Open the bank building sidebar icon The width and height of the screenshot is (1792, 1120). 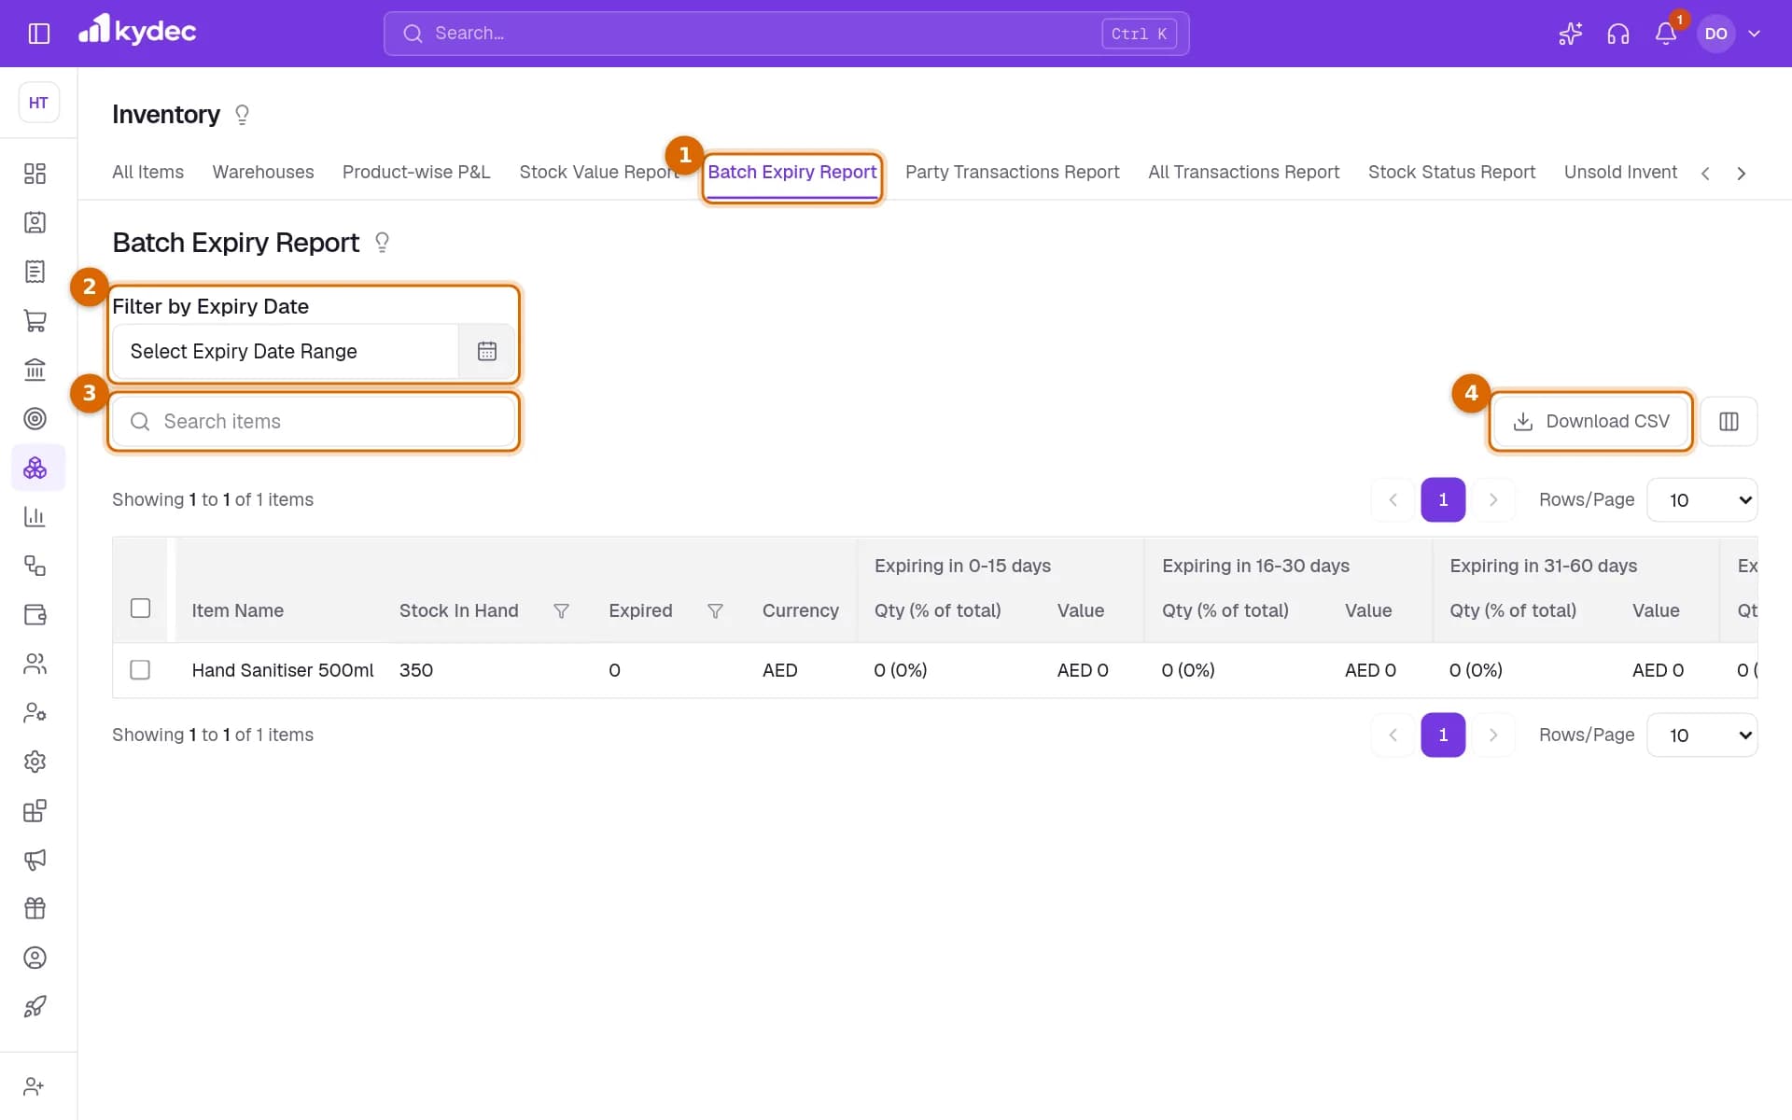click(35, 370)
